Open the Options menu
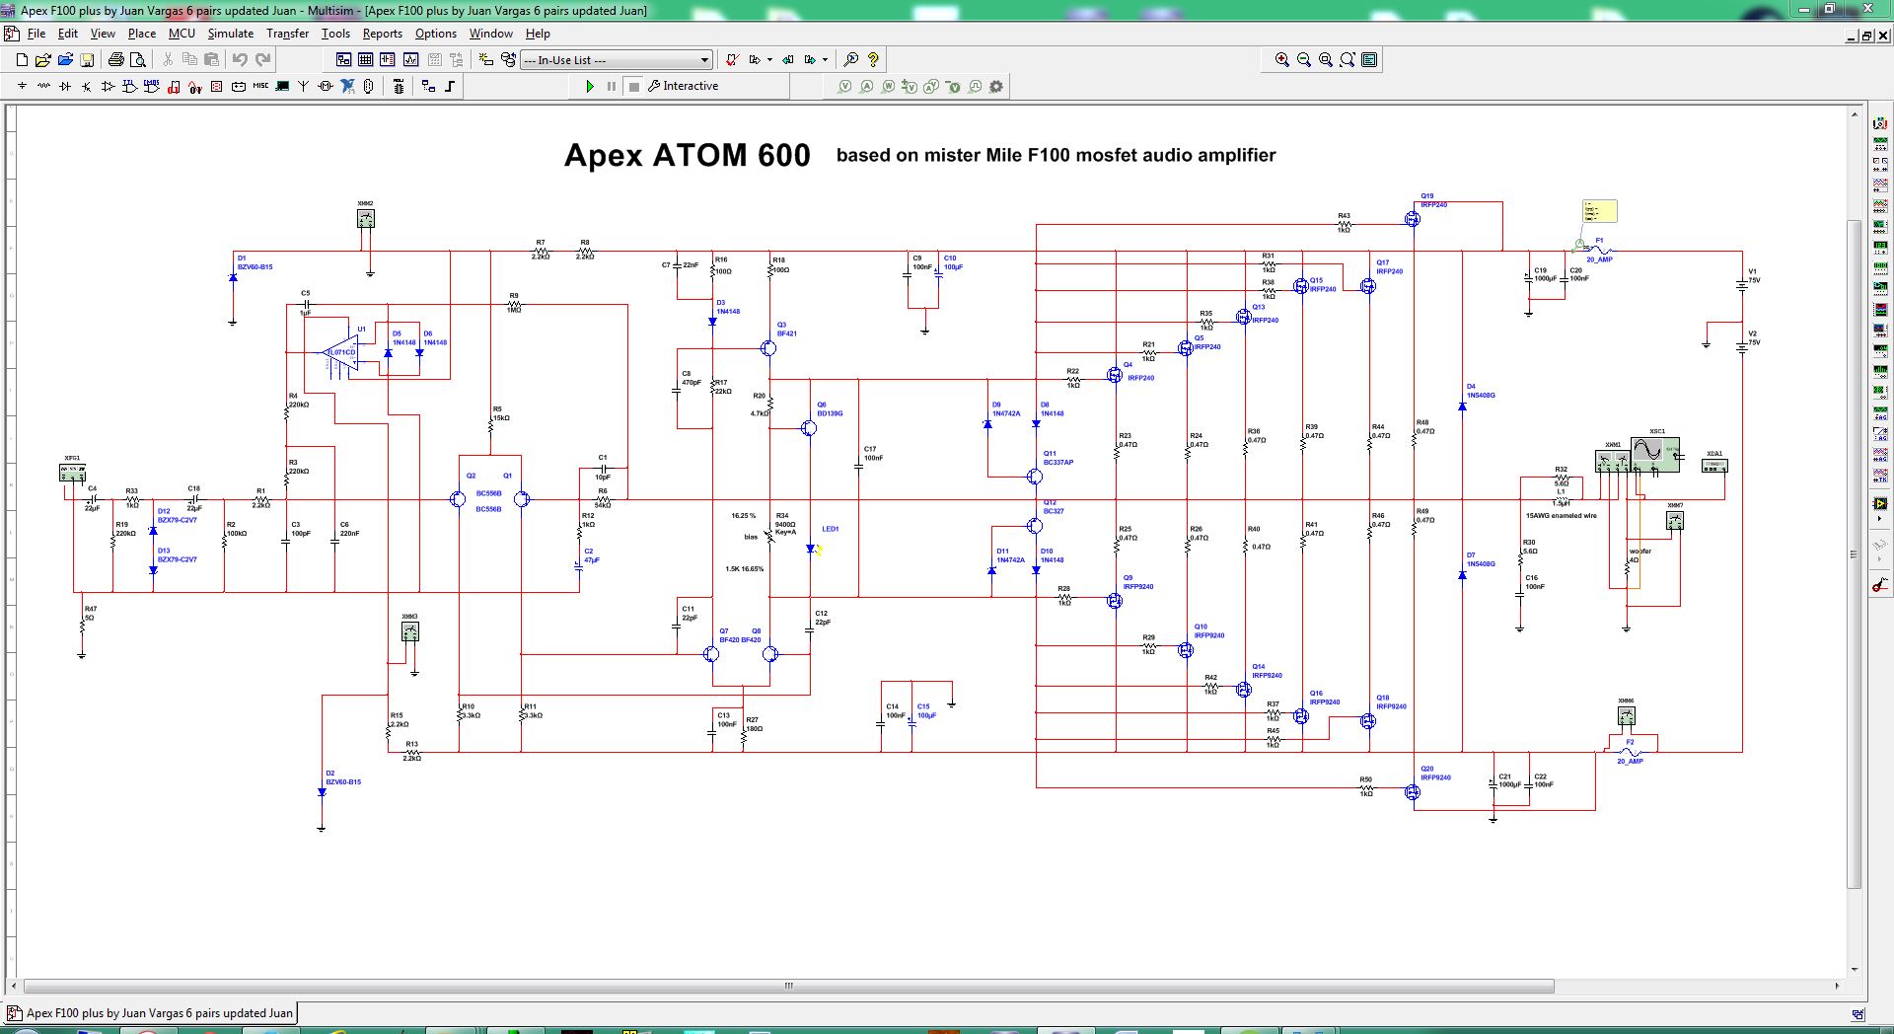Screen dimensions: 1894x1034 [x=436, y=33]
